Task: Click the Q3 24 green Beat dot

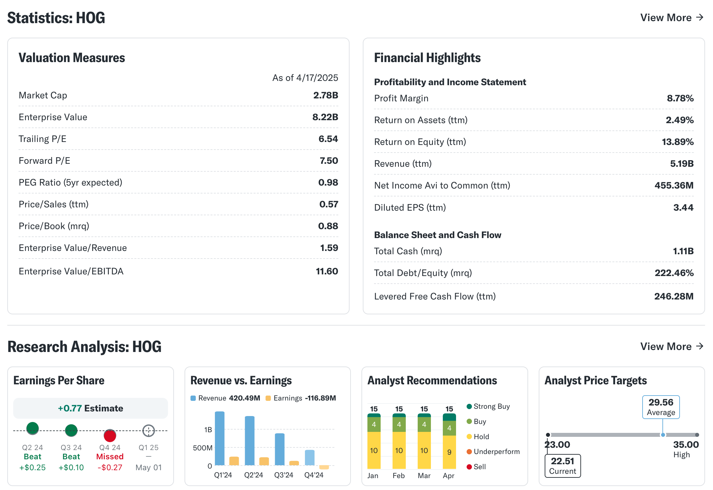Action: 71,430
